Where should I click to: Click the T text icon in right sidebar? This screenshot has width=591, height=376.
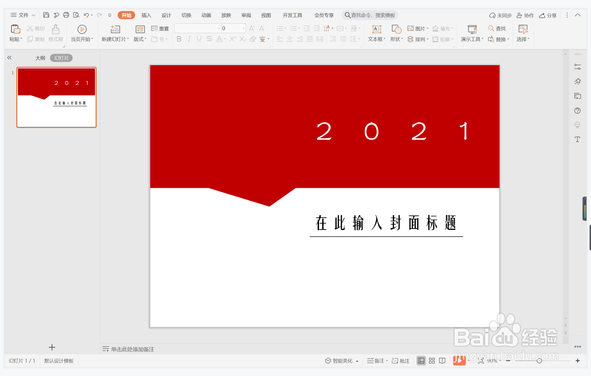(x=577, y=140)
